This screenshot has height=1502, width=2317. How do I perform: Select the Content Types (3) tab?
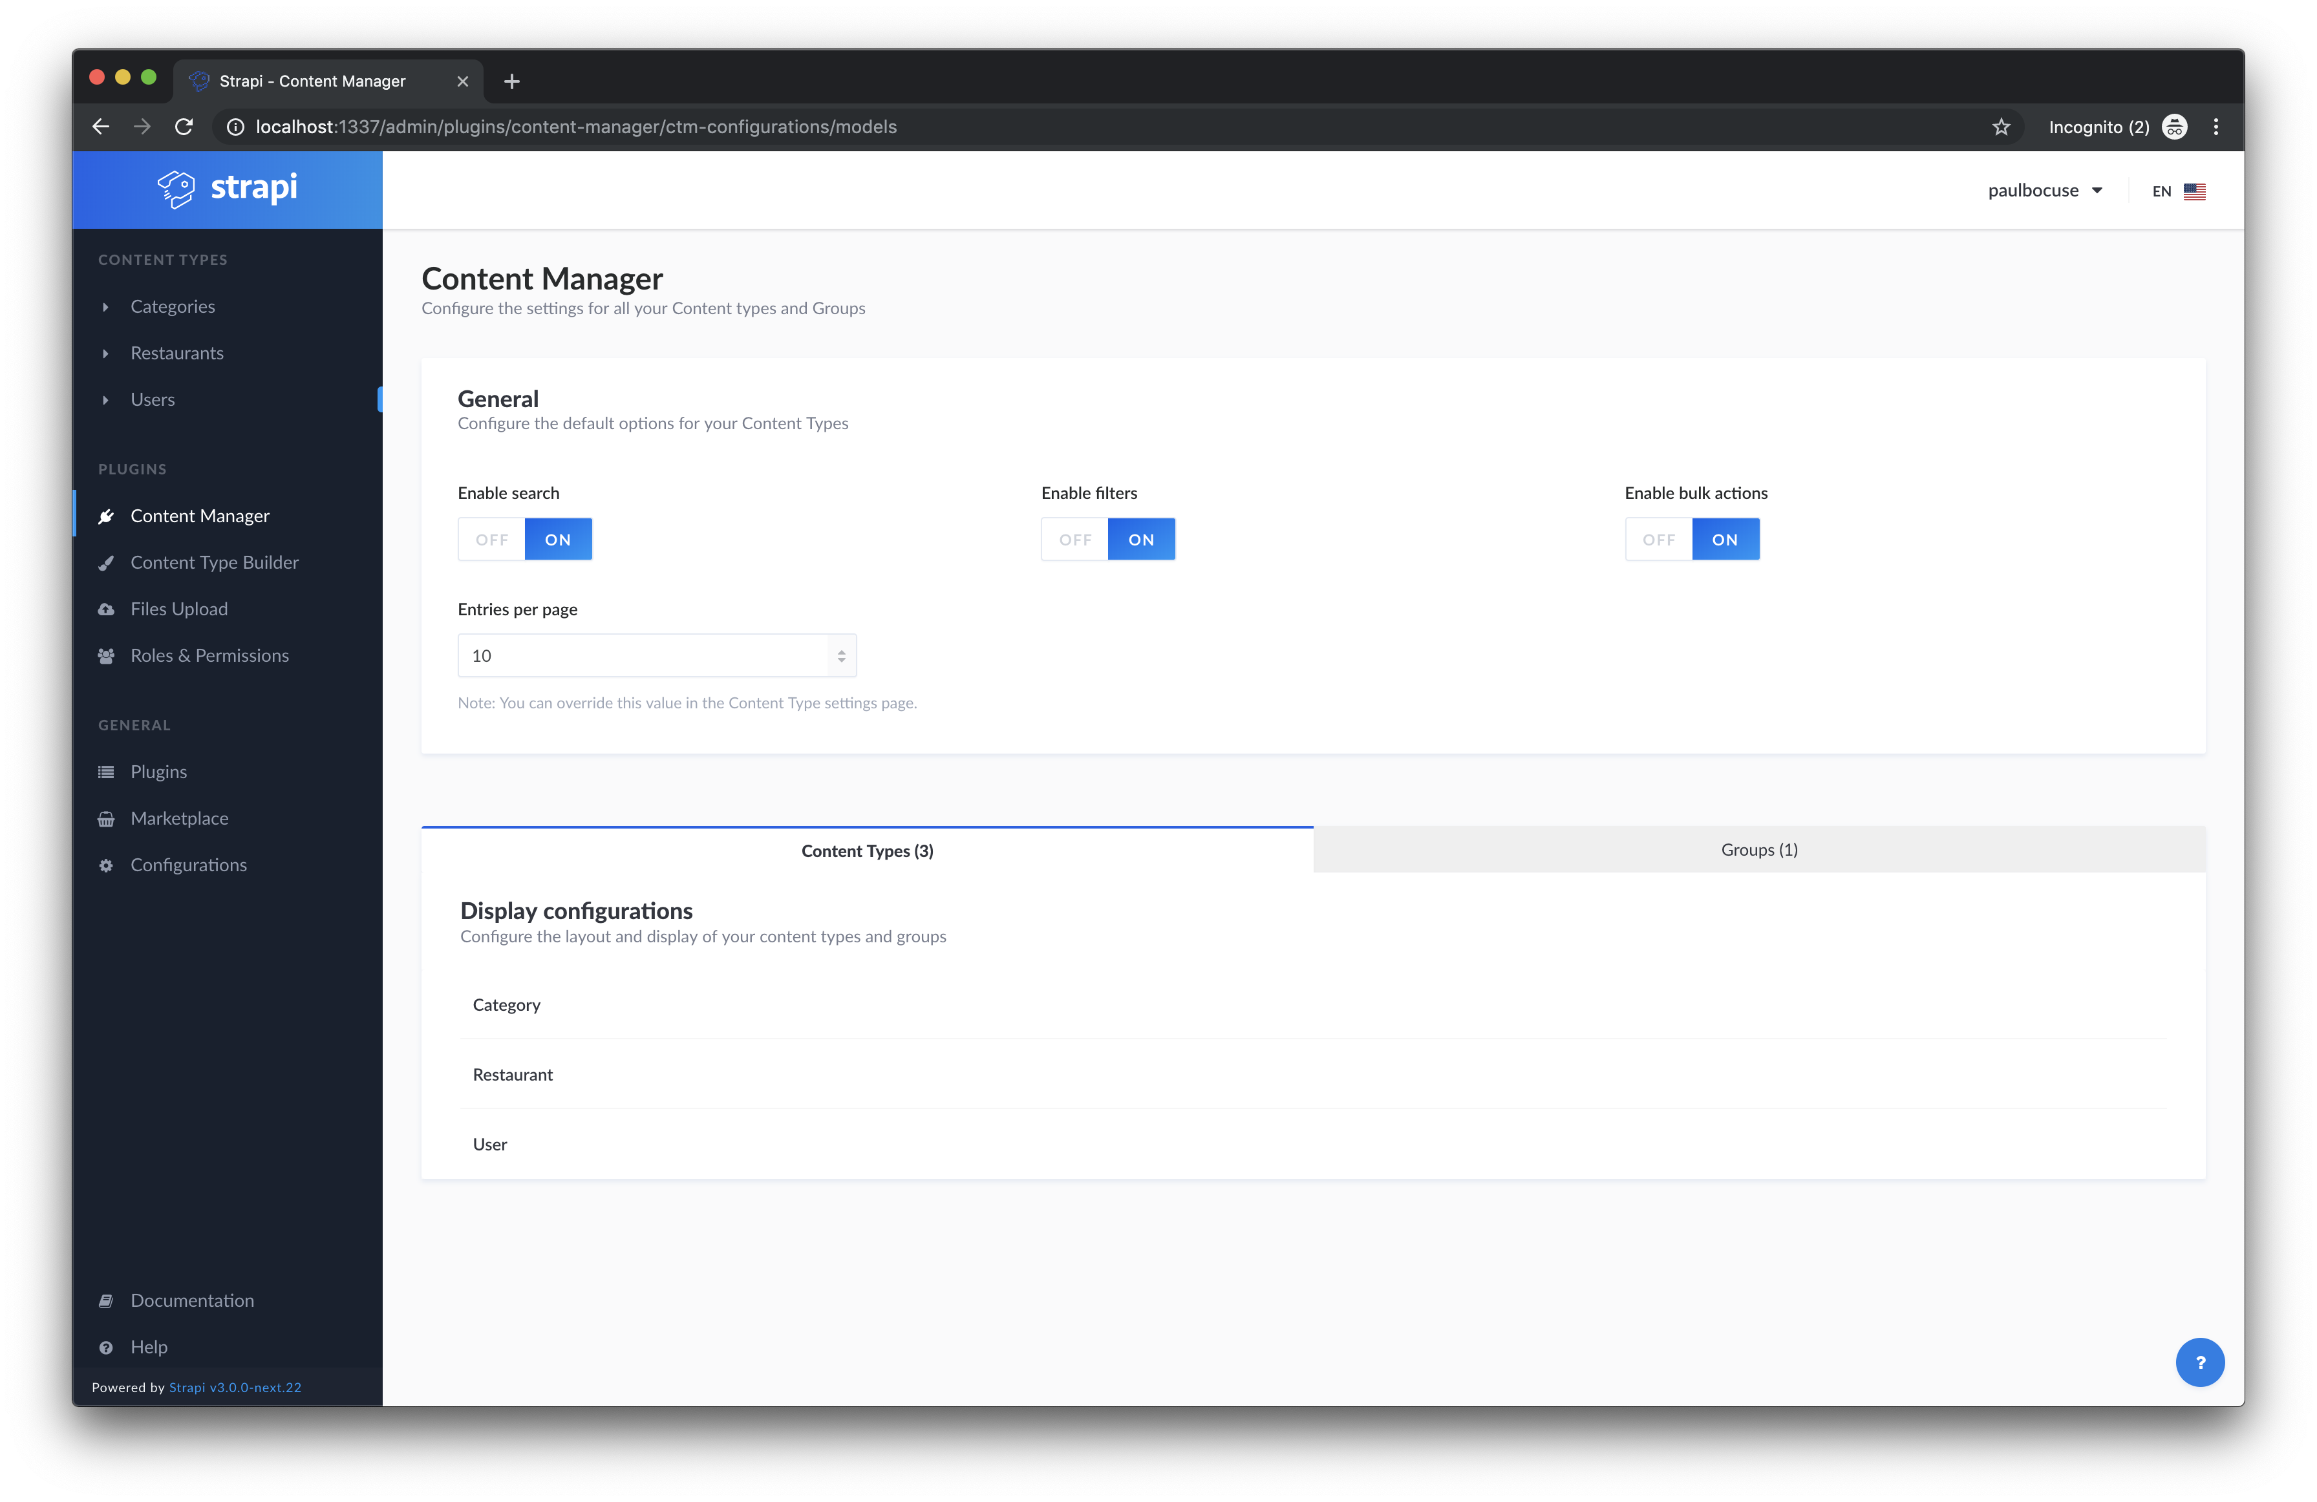click(x=866, y=851)
